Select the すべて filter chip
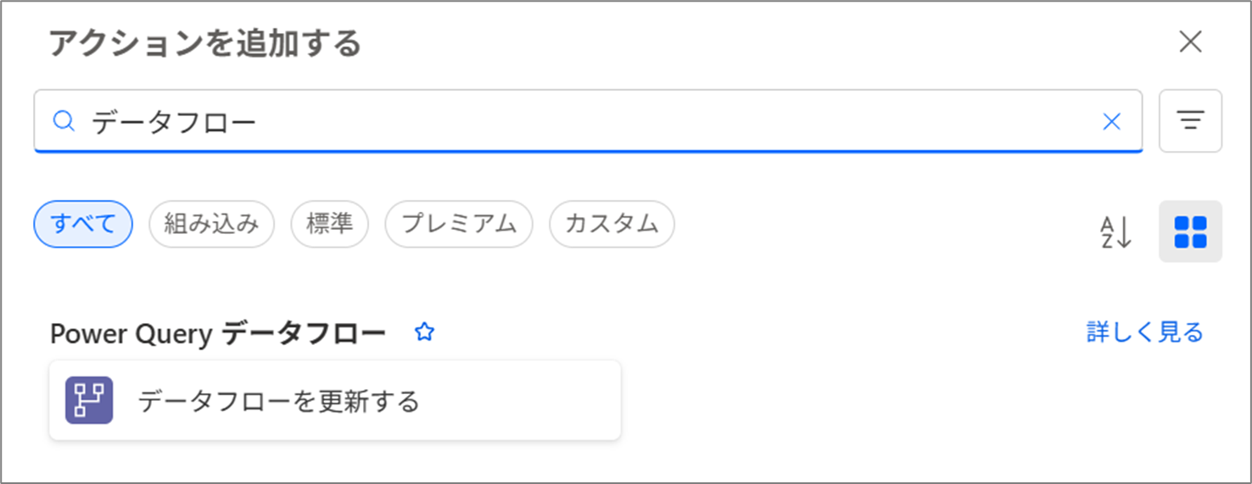Image resolution: width=1252 pixels, height=484 pixels. point(83,224)
